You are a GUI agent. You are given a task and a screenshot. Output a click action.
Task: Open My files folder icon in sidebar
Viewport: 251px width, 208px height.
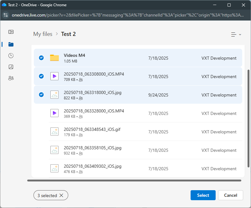pyautogui.click(x=11, y=44)
